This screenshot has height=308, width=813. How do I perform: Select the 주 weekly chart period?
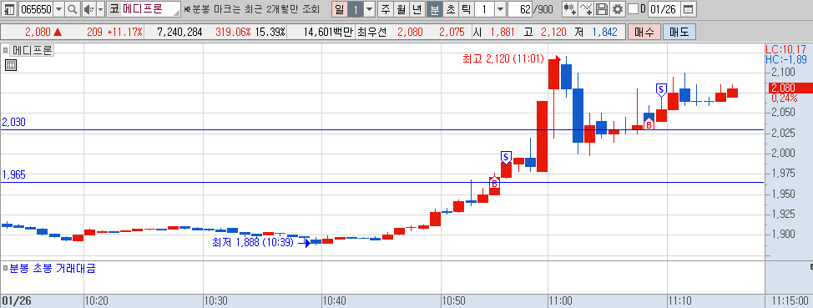click(386, 9)
